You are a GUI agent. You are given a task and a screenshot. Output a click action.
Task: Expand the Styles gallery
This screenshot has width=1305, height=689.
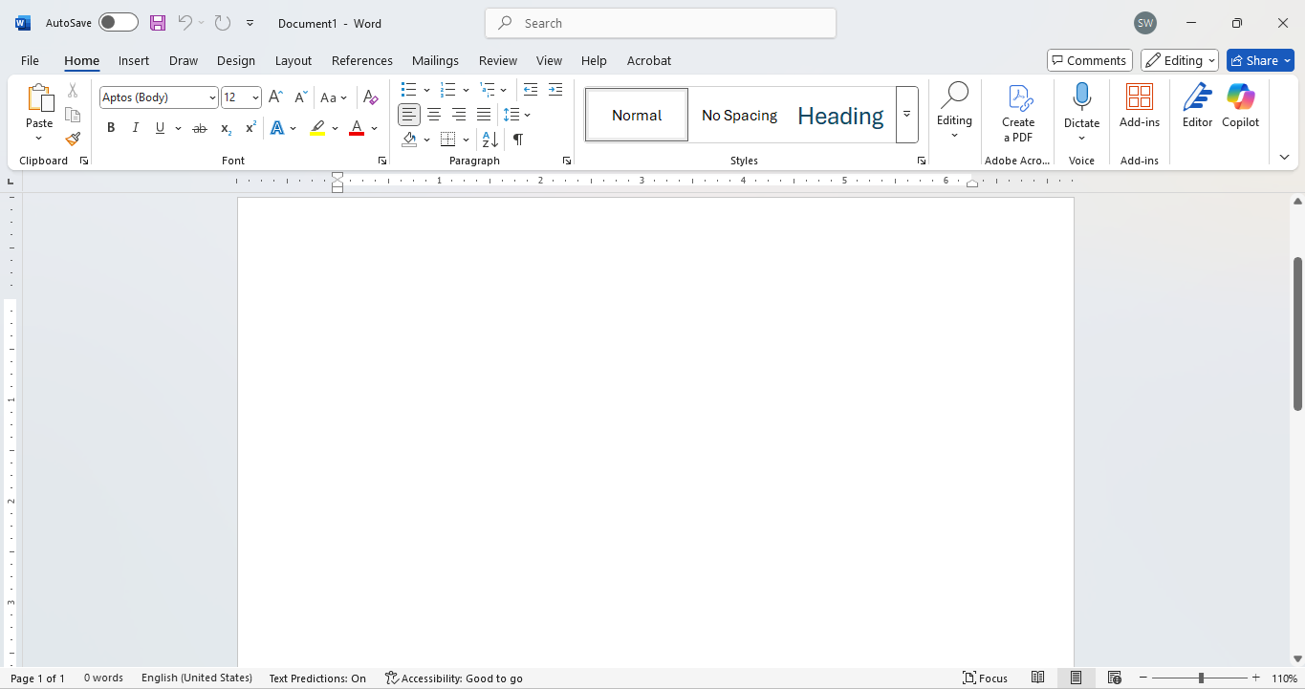(x=906, y=115)
